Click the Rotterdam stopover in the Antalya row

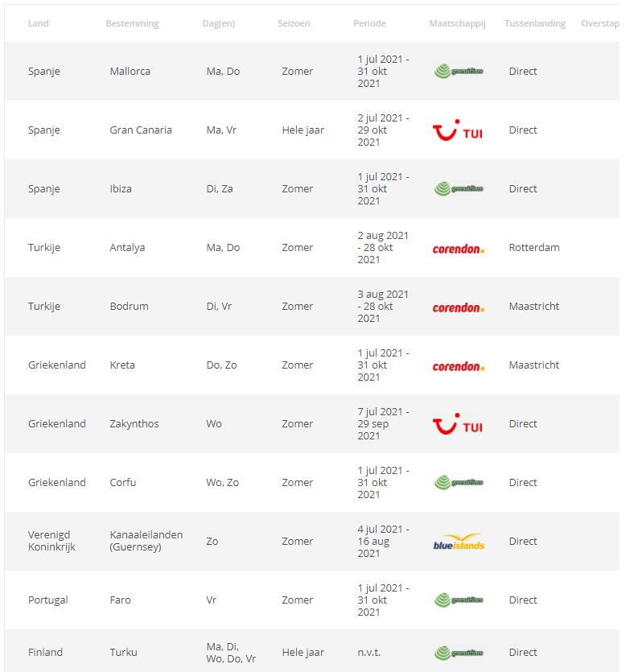point(534,248)
